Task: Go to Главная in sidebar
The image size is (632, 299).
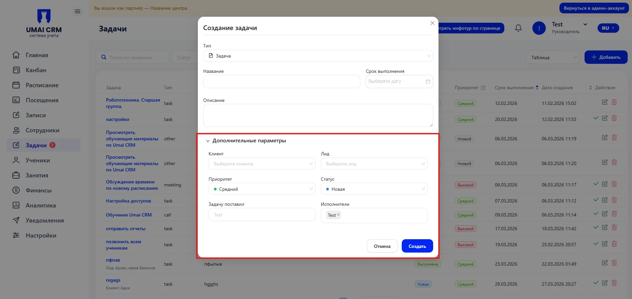Action: pos(37,55)
